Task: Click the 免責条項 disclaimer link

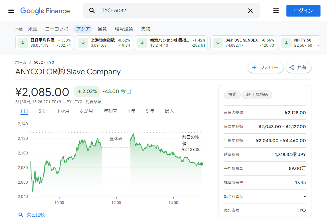Action: point(94,102)
